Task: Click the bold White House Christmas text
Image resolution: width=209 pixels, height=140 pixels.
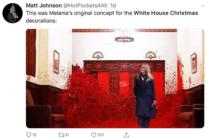Action: [x=166, y=13]
